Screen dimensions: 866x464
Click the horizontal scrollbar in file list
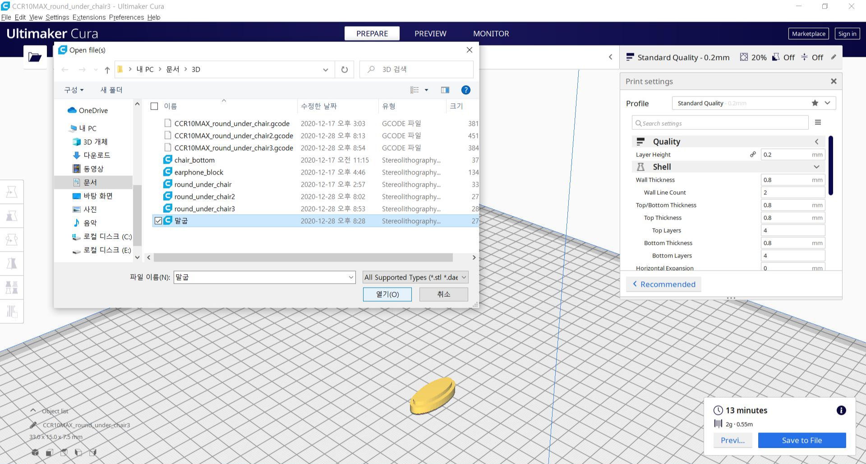tap(303, 257)
